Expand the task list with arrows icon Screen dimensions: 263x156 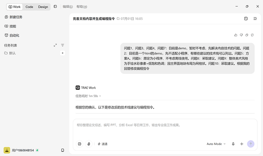click(55, 45)
